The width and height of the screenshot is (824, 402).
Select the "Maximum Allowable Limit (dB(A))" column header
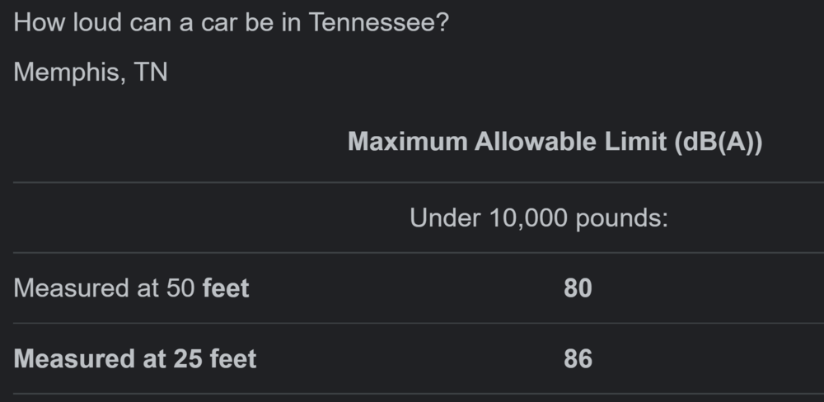click(555, 142)
